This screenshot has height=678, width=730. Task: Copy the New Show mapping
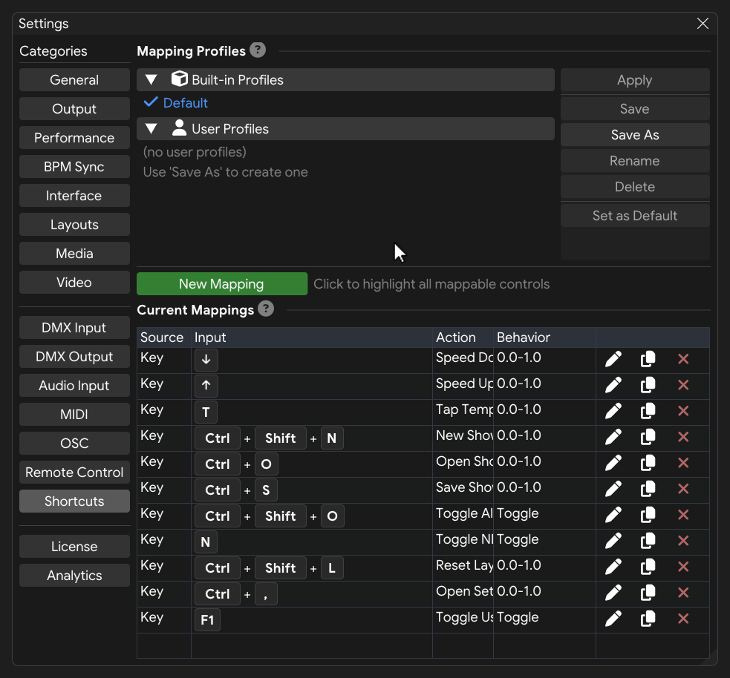[x=648, y=437]
